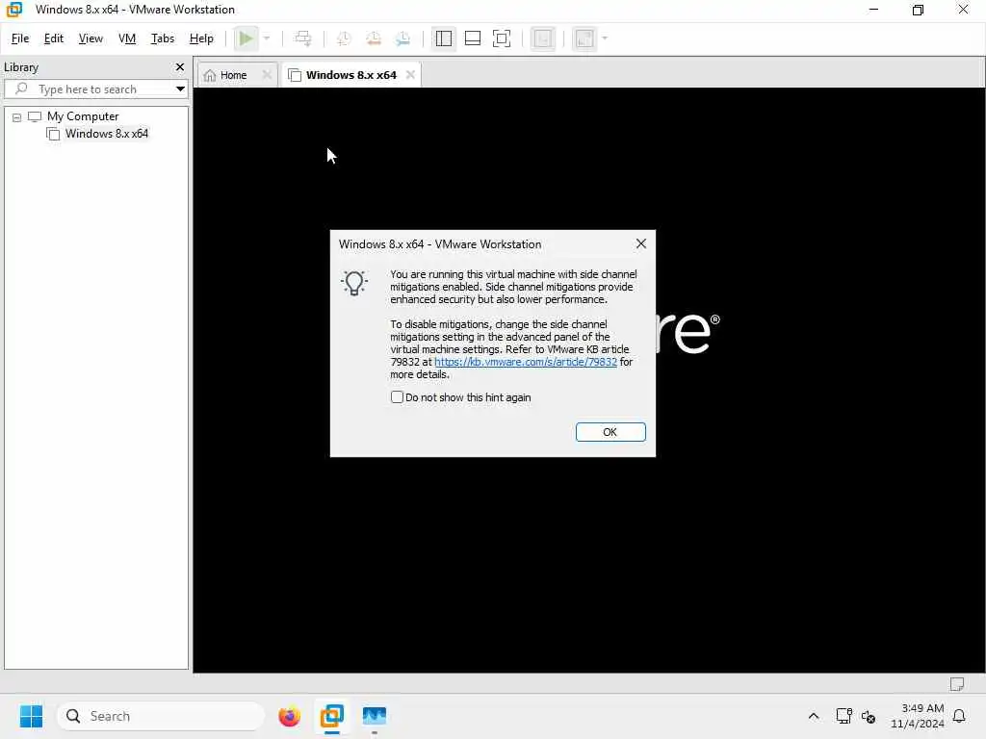986x739 pixels.
Task: Close the Home tab
Action: click(x=268, y=75)
